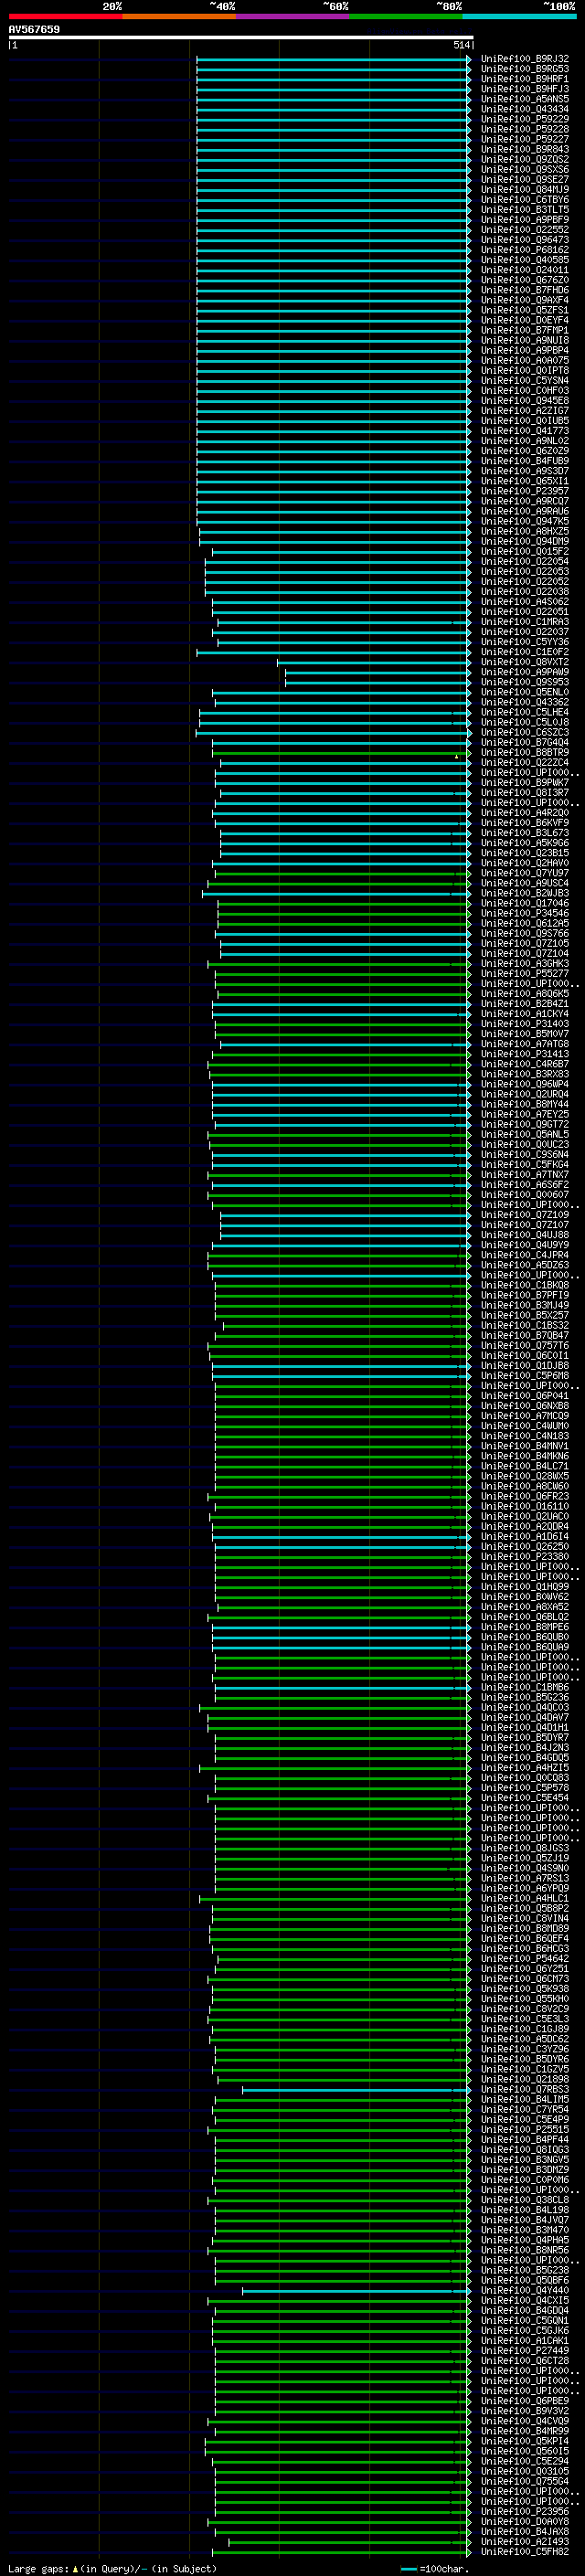
Task: Select hit label UniRef100_Q7YU97
Action: tap(525, 873)
